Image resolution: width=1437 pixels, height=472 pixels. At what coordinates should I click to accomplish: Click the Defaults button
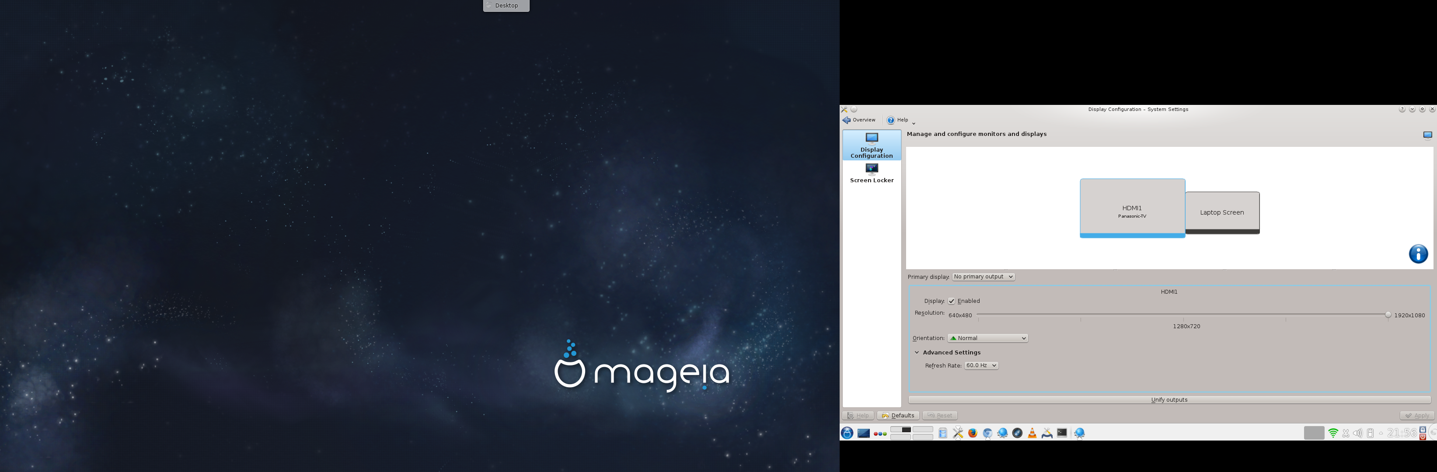click(898, 416)
